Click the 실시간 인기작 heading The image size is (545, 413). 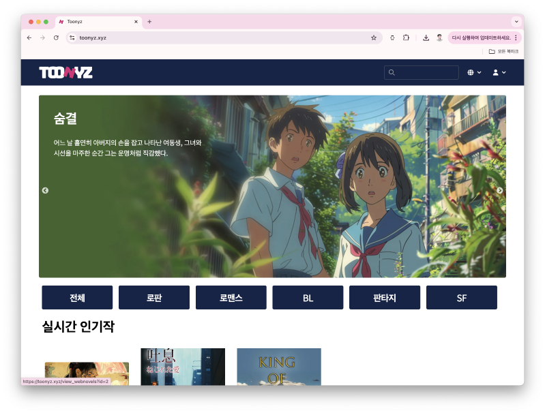(78, 326)
